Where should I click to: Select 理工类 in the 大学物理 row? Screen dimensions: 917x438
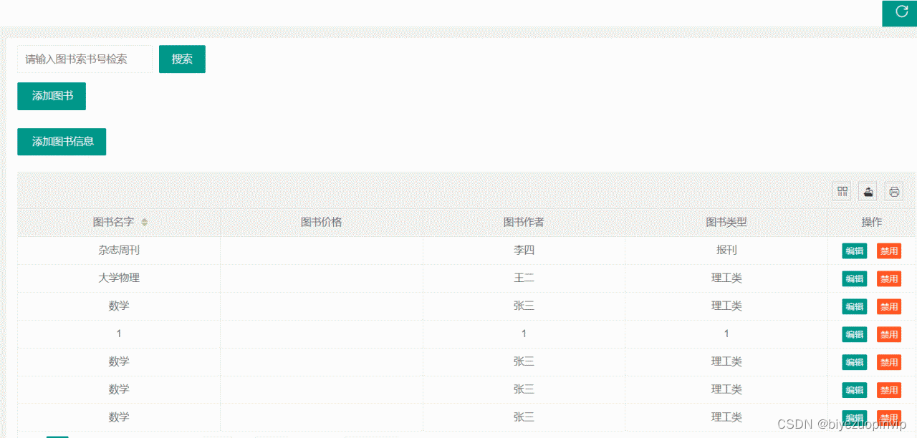tap(726, 278)
